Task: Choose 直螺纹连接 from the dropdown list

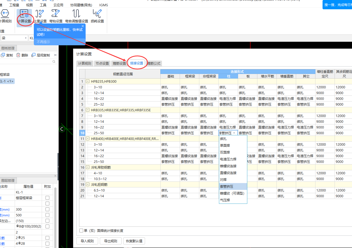Action: click(233, 173)
